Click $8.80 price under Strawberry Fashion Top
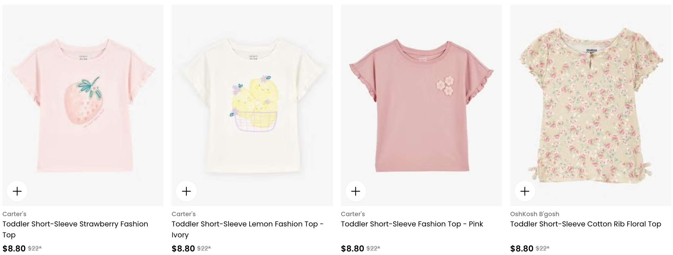The height and width of the screenshot is (255, 673). pos(14,249)
